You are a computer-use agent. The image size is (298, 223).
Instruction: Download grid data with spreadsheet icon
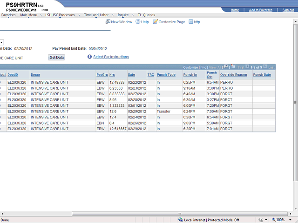pyautogui.click(x=233, y=67)
